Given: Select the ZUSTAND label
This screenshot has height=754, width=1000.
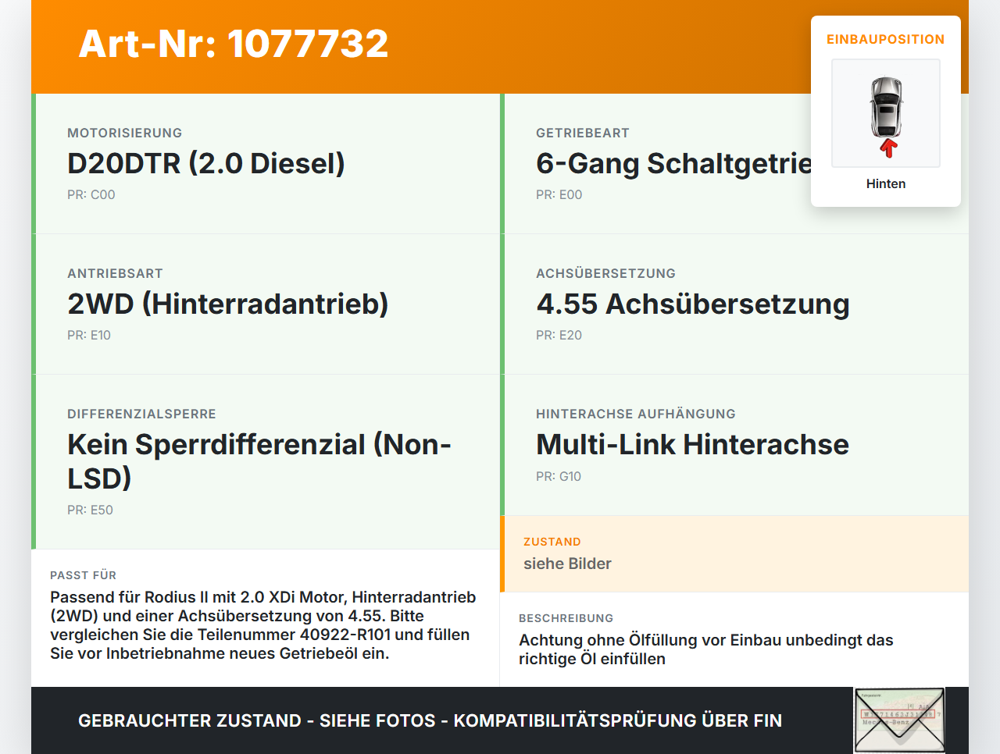Looking at the screenshot, I should pyautogui.click(x=552, y=542).
